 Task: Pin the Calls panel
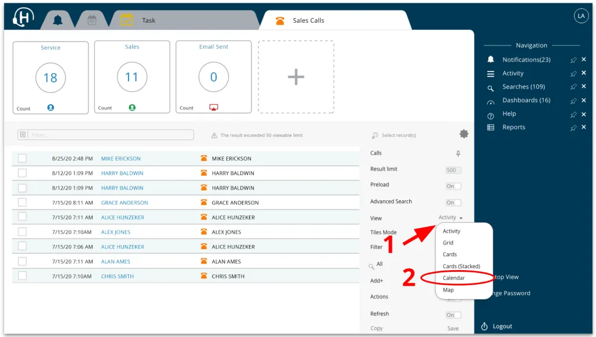click(x=458, y=153)
